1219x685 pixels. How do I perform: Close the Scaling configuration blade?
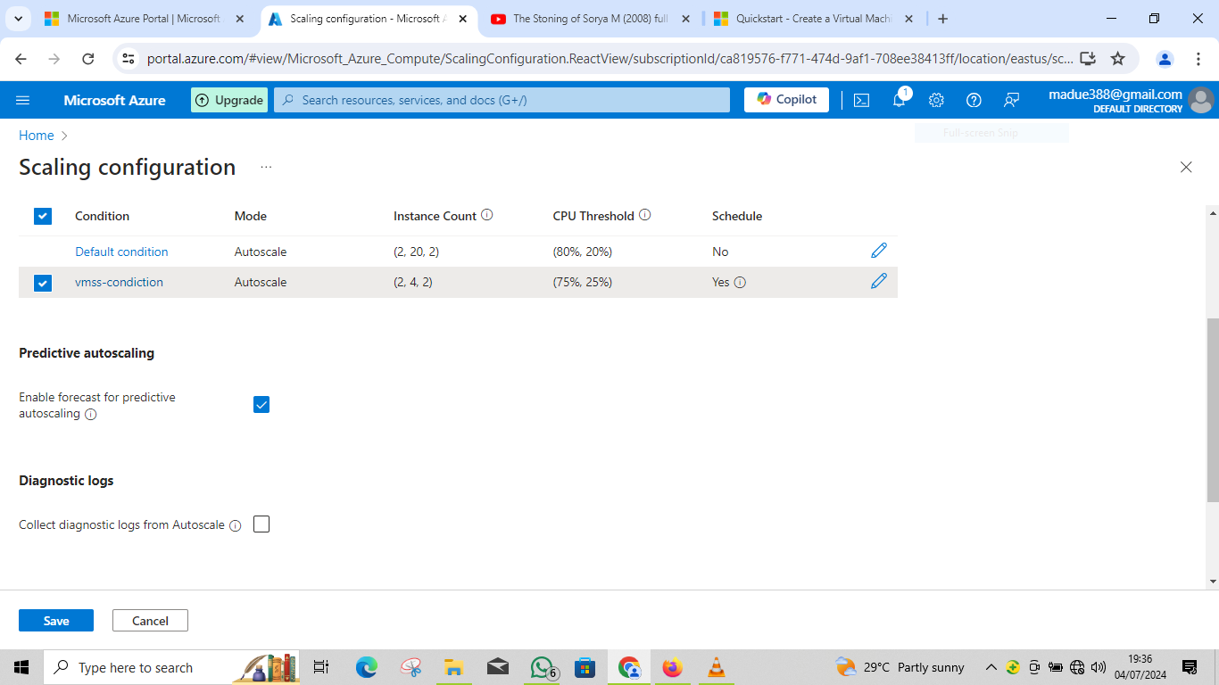click(x=1186, y=167)
